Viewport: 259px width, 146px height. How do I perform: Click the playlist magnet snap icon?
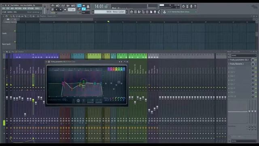click(x=6, y=16)
